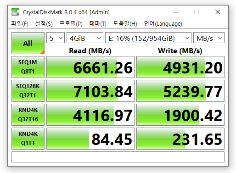Start the SEQ128K Q32T1 test
236x173 pixels.
click(x=28, y=91)
